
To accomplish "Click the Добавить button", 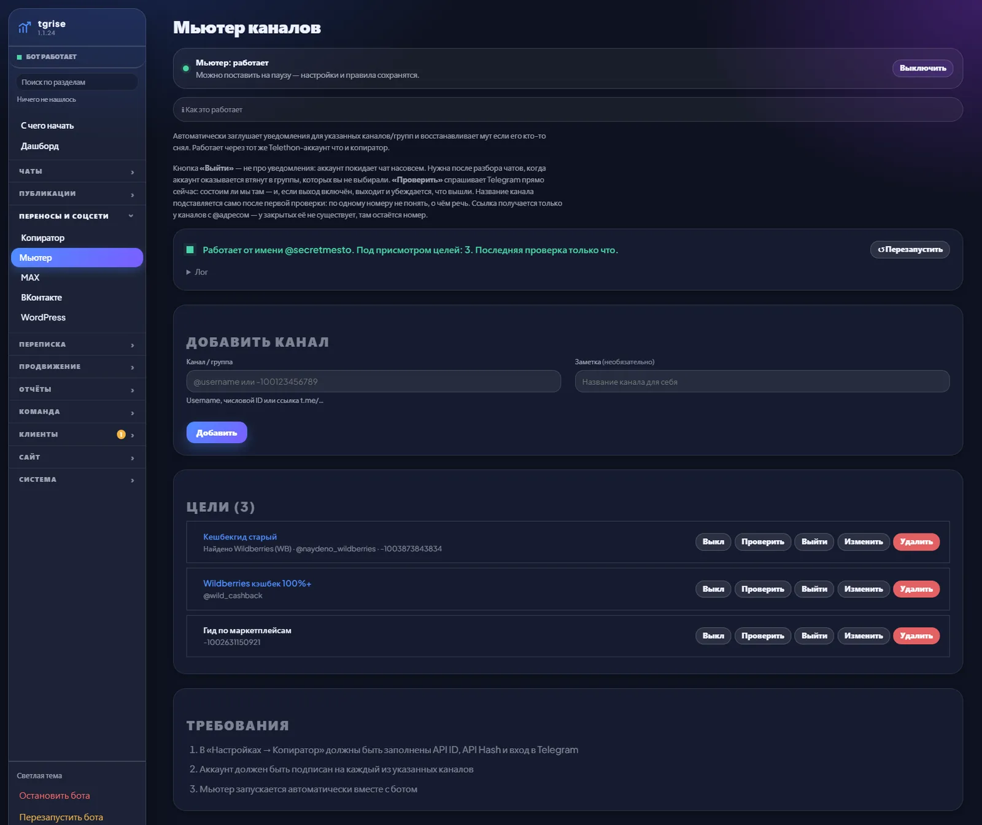I will click(217, 433).
